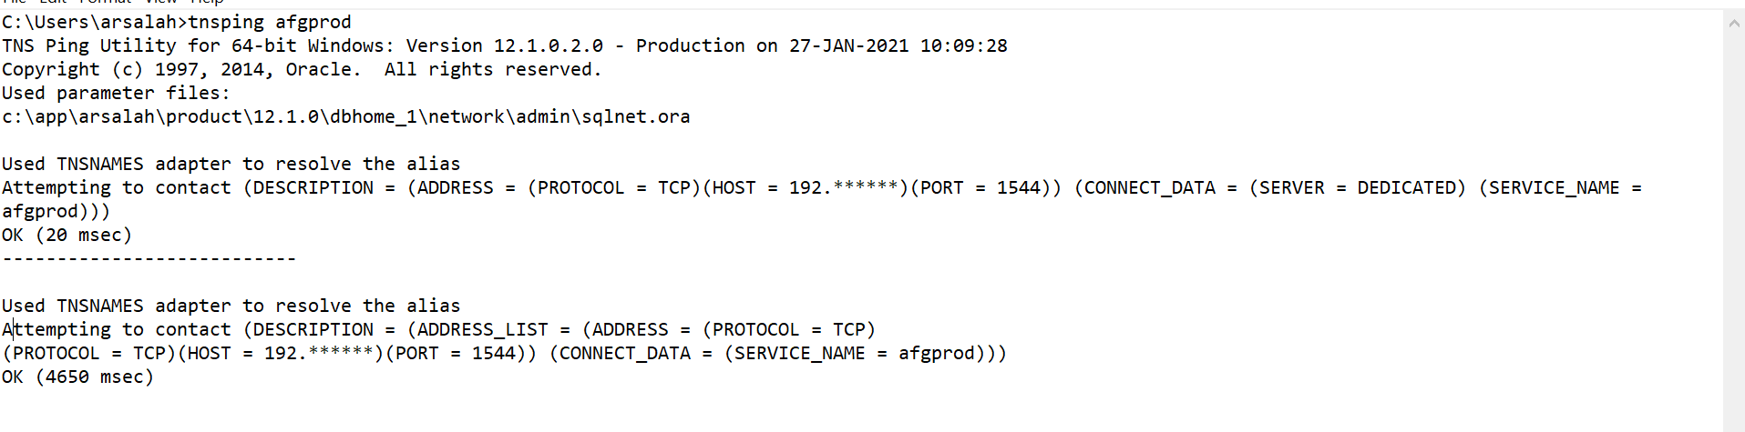This screenshot has width=1745, height=432.
Task: Open the View menu
Action: [x=161, y=2]
